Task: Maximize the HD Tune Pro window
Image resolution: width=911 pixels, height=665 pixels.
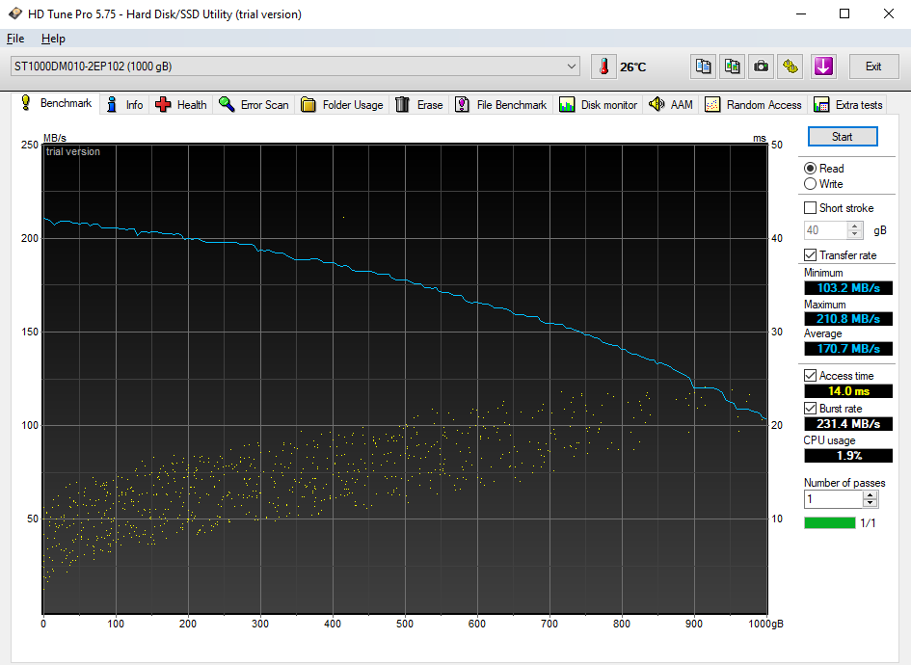Action: click(844, 13)
